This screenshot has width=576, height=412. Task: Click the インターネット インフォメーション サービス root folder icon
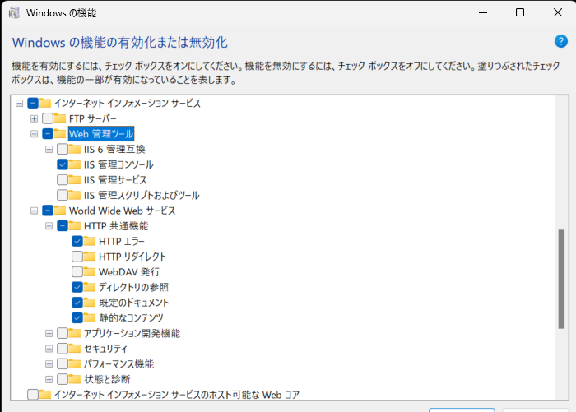(44, 103)
